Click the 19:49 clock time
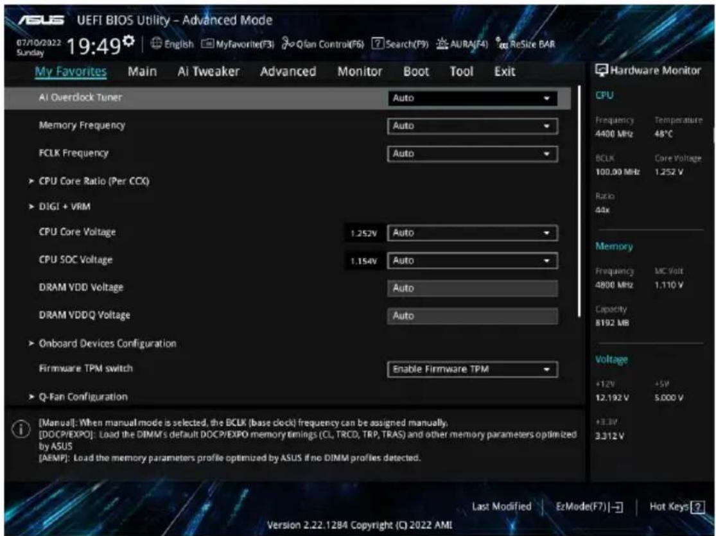Viewport: 716px width, 536px height. coord(94,46)
